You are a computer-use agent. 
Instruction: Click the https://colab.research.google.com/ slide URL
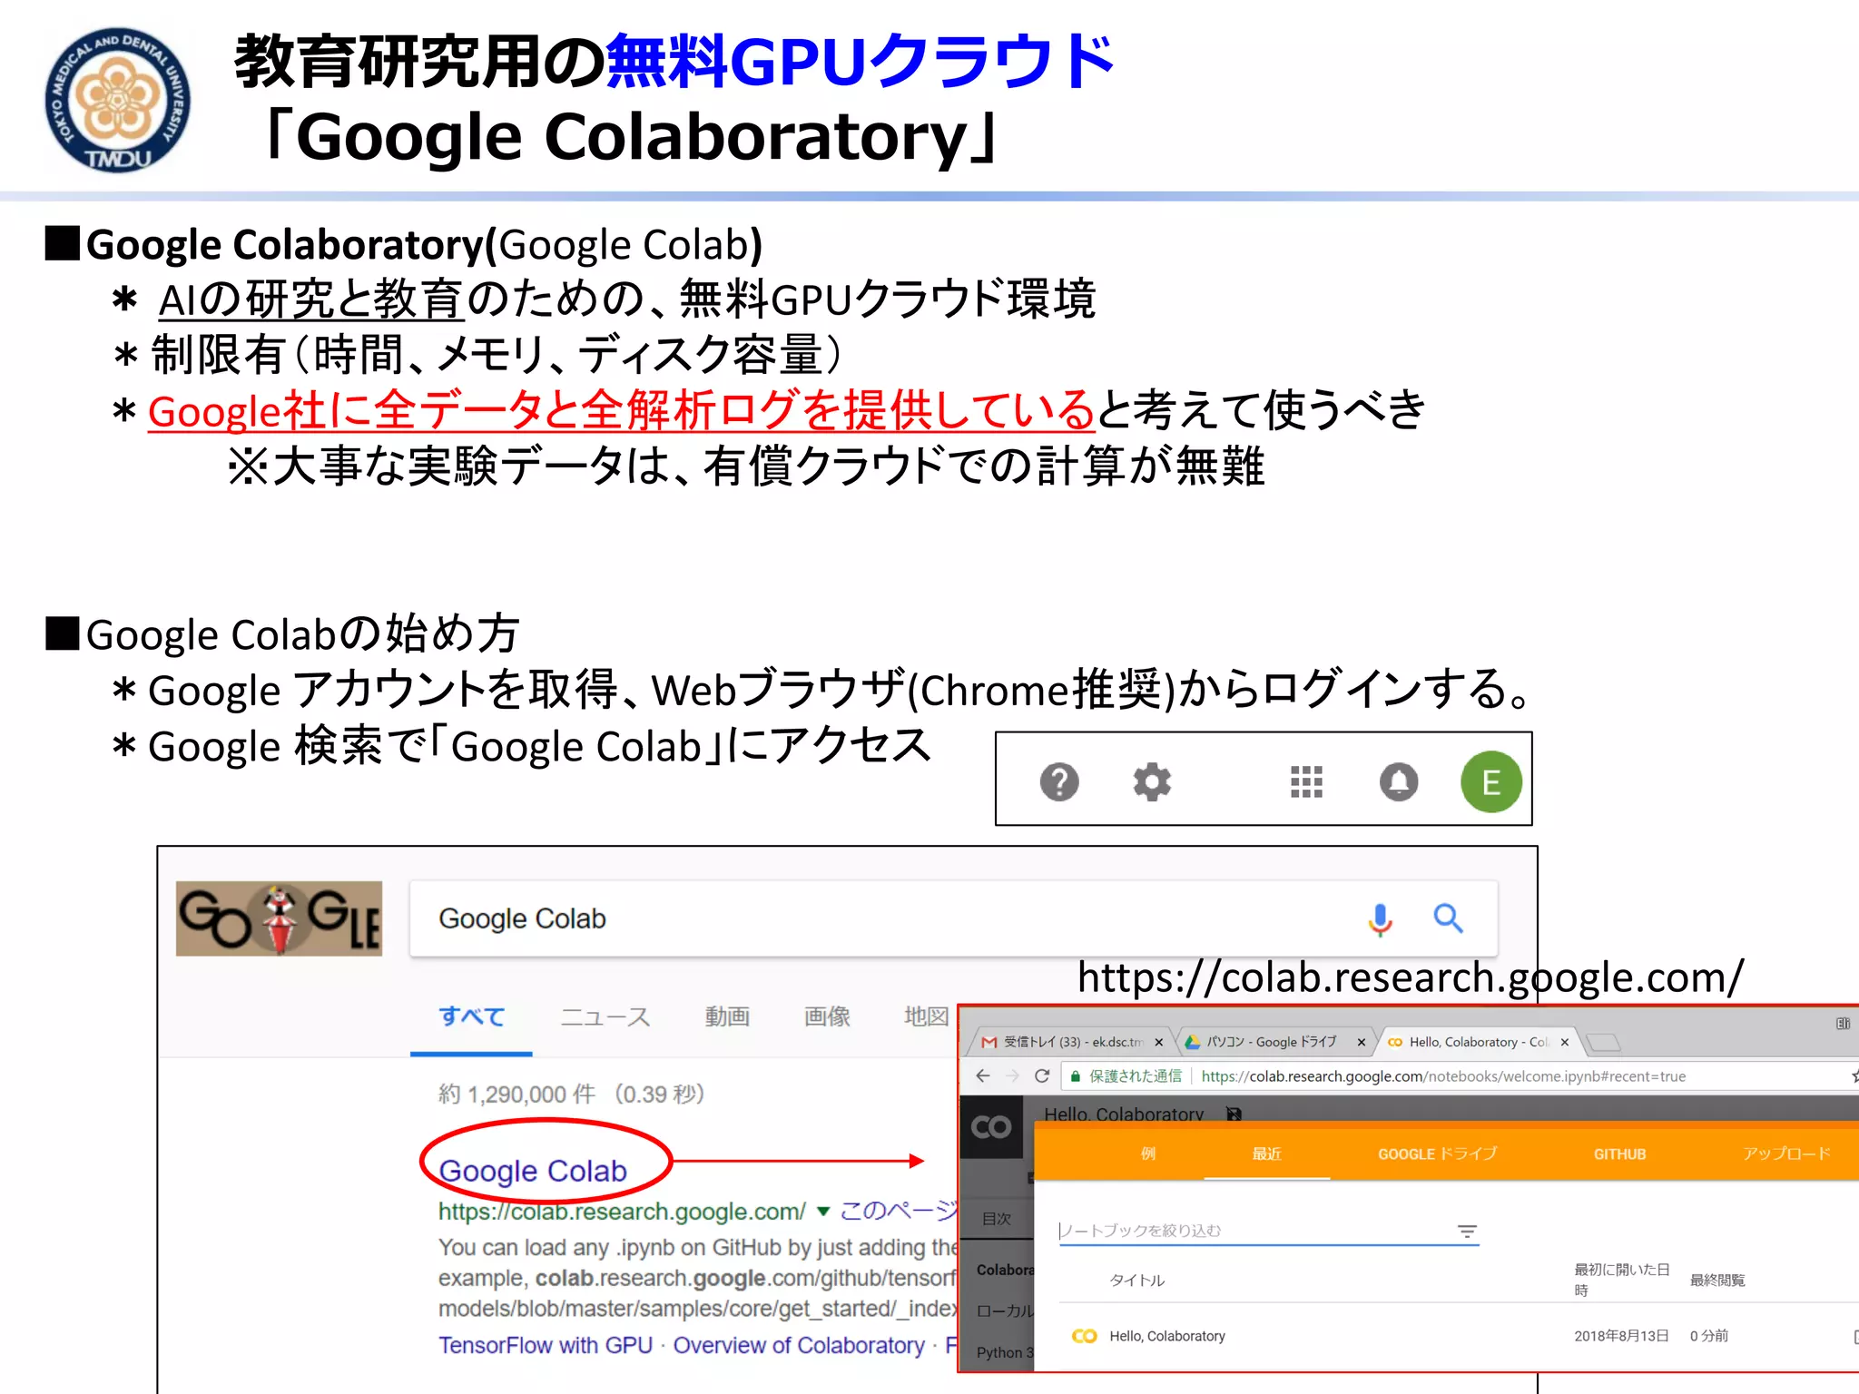pos(1411,977)
